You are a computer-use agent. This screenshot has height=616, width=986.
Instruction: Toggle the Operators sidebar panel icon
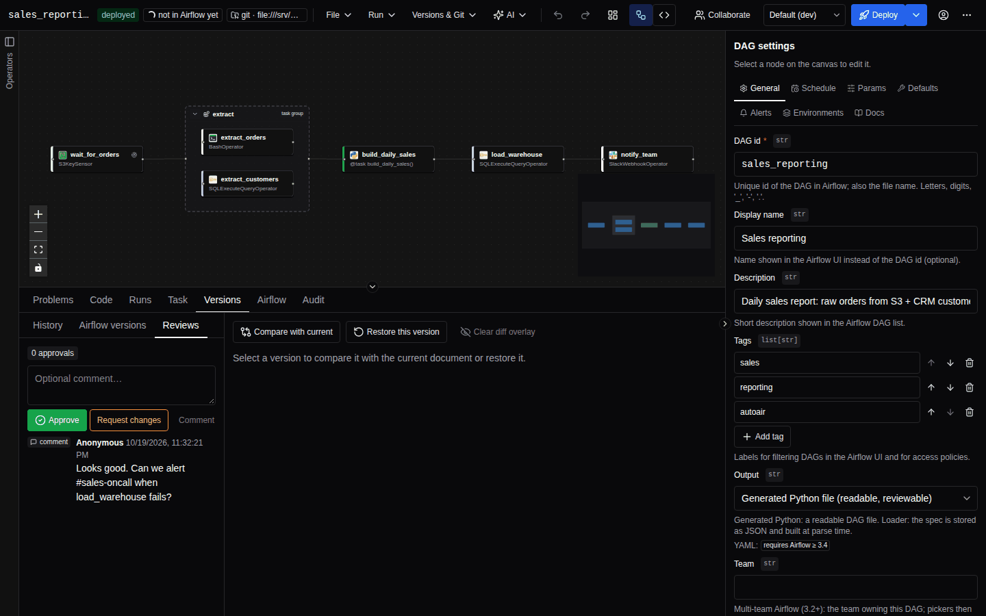[x=10, y=42]
